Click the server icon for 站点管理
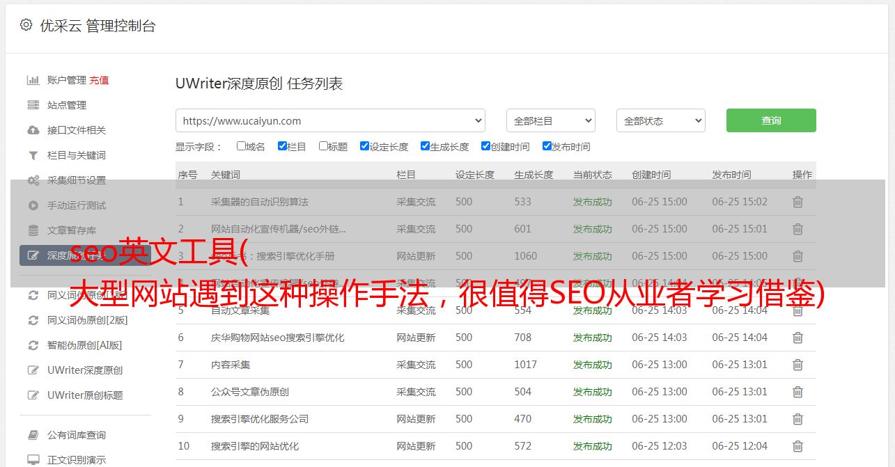The image size is (895, 467). [33, 105]
